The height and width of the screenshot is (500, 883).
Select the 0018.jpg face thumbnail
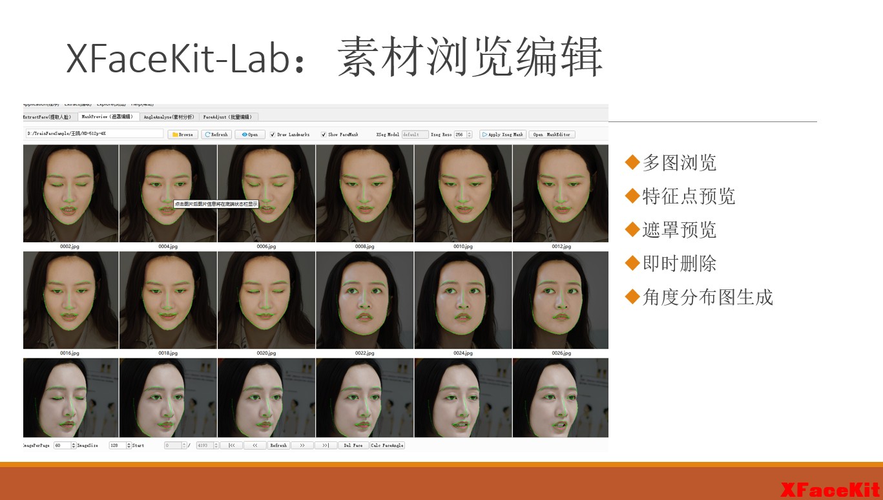168,300
